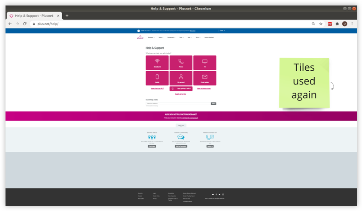The height and width of the screenshot is (211, 362).
Task: Open Business Broadband from navigation bar
Action: 209,37
